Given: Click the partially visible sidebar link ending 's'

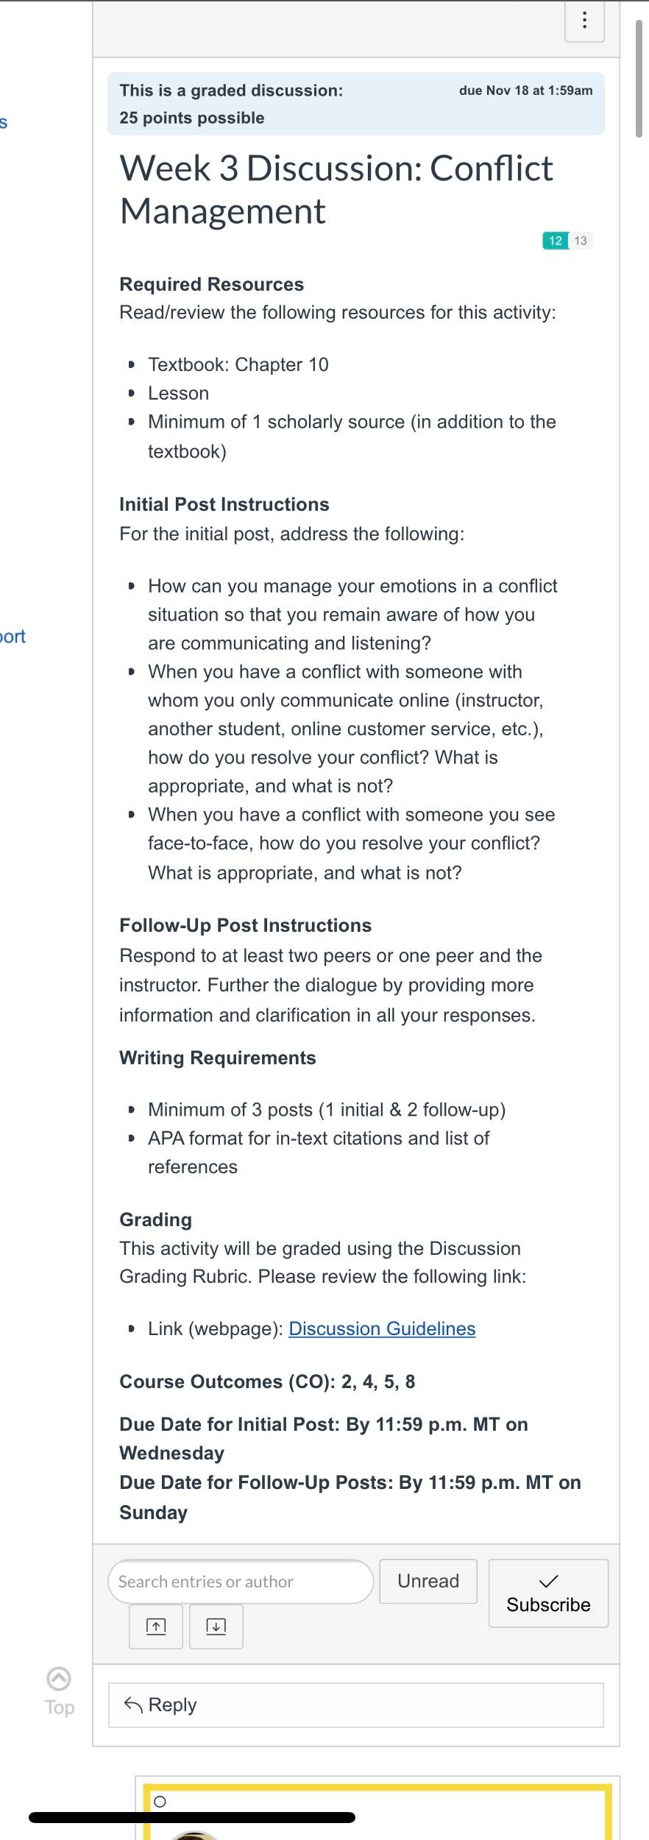Looking at the screenshot, I should 4,122.
